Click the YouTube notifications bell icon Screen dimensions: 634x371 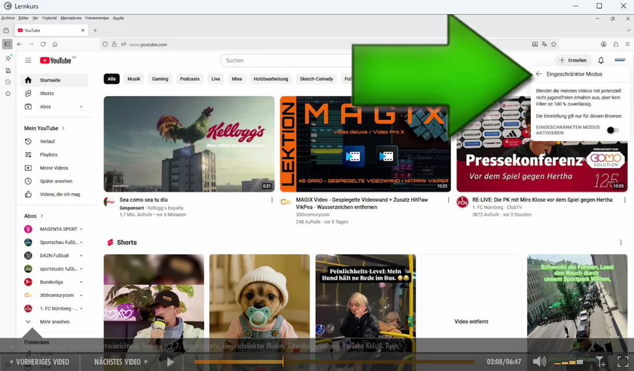pos(601,60)
